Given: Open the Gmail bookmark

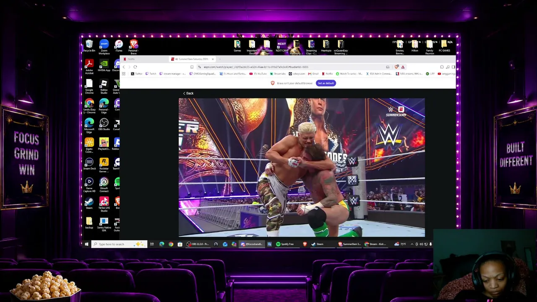Looking at the screenshot, I should [x=314, y=74].
